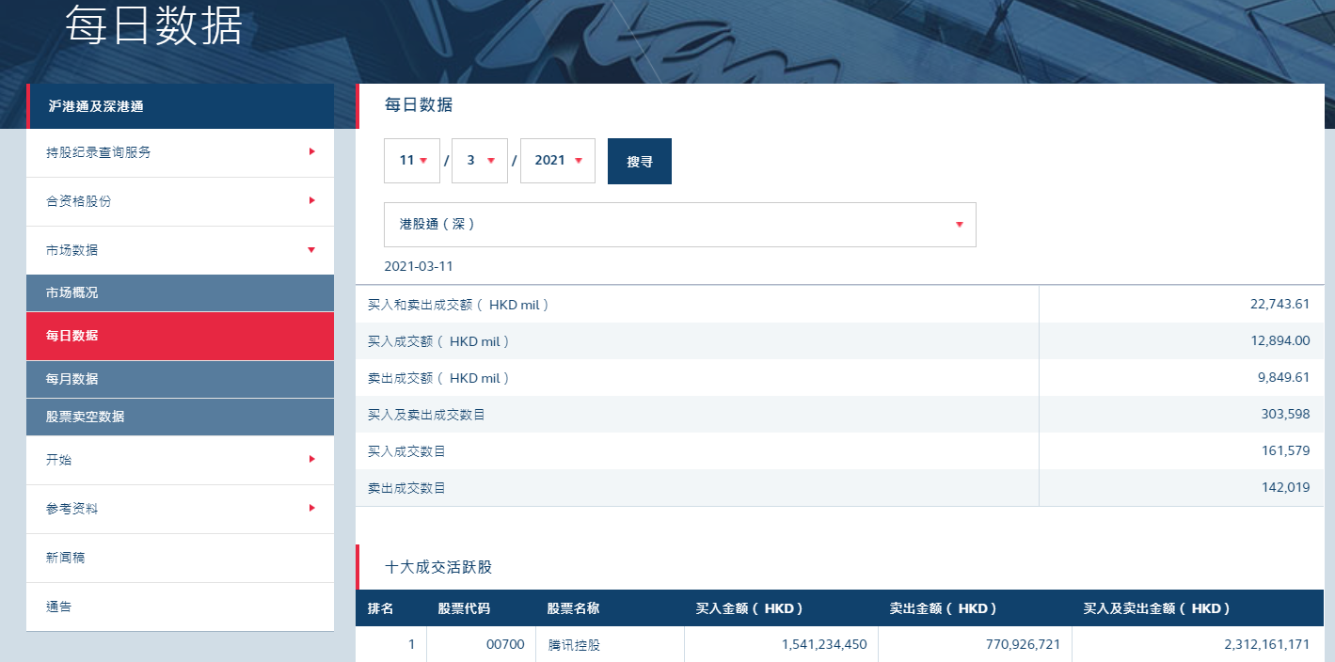Screen dimensions: 1335x662
Task: Open the 港股通（深） market selector
Action: (x=679, y=225)
